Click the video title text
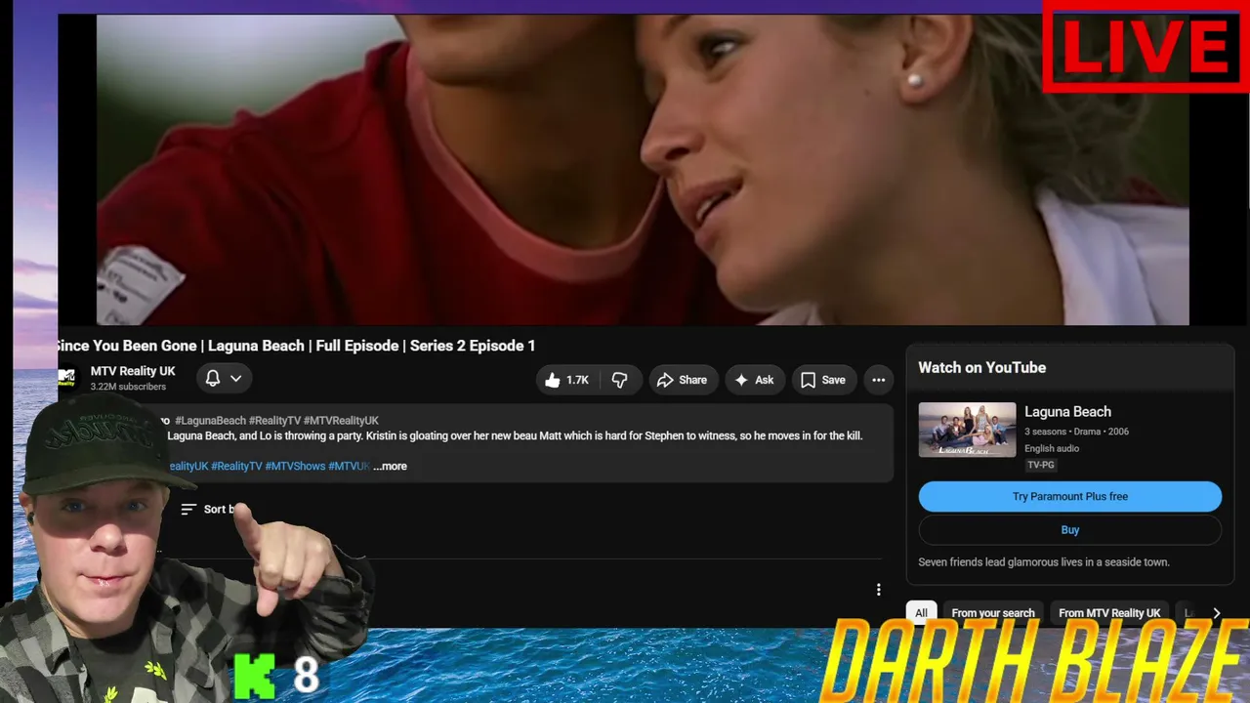Screen dimensions: 1250x703 (295, 346)
